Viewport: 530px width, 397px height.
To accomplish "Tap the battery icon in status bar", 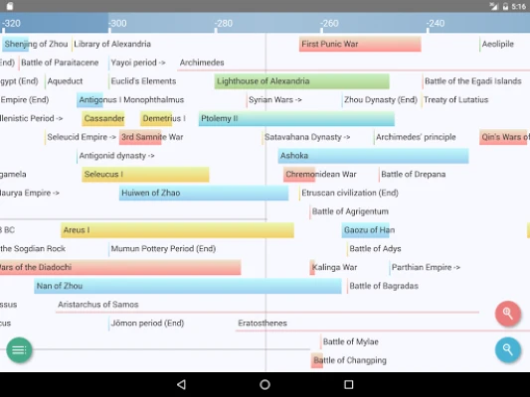I will tap(506, 6).
